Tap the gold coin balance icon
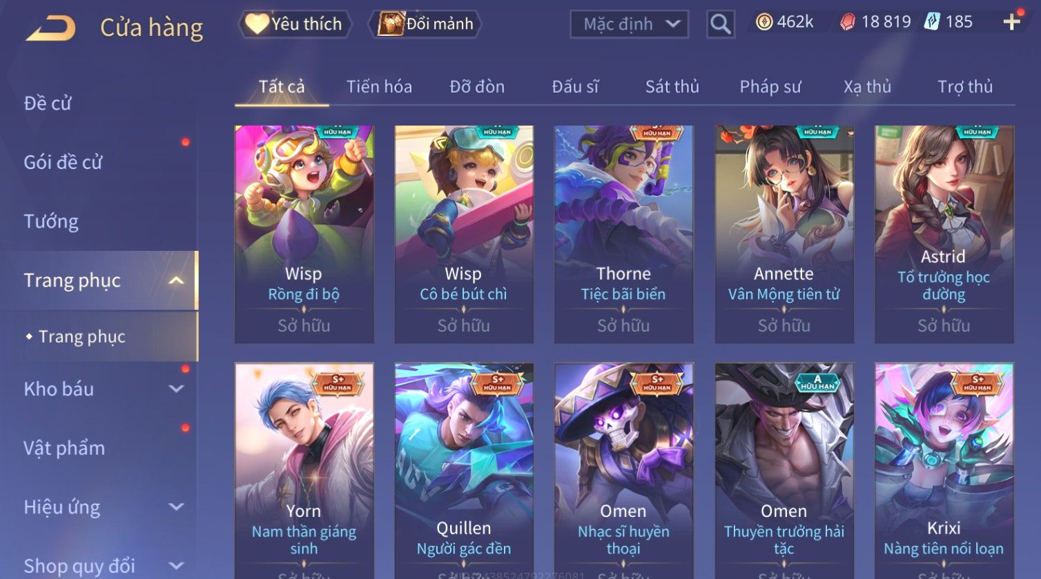Image resolution: width=1041 pixels, height=579 pixels. tap(763, 23)
